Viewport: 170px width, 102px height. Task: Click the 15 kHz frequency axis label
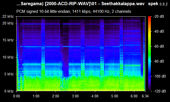coord(8,40)
